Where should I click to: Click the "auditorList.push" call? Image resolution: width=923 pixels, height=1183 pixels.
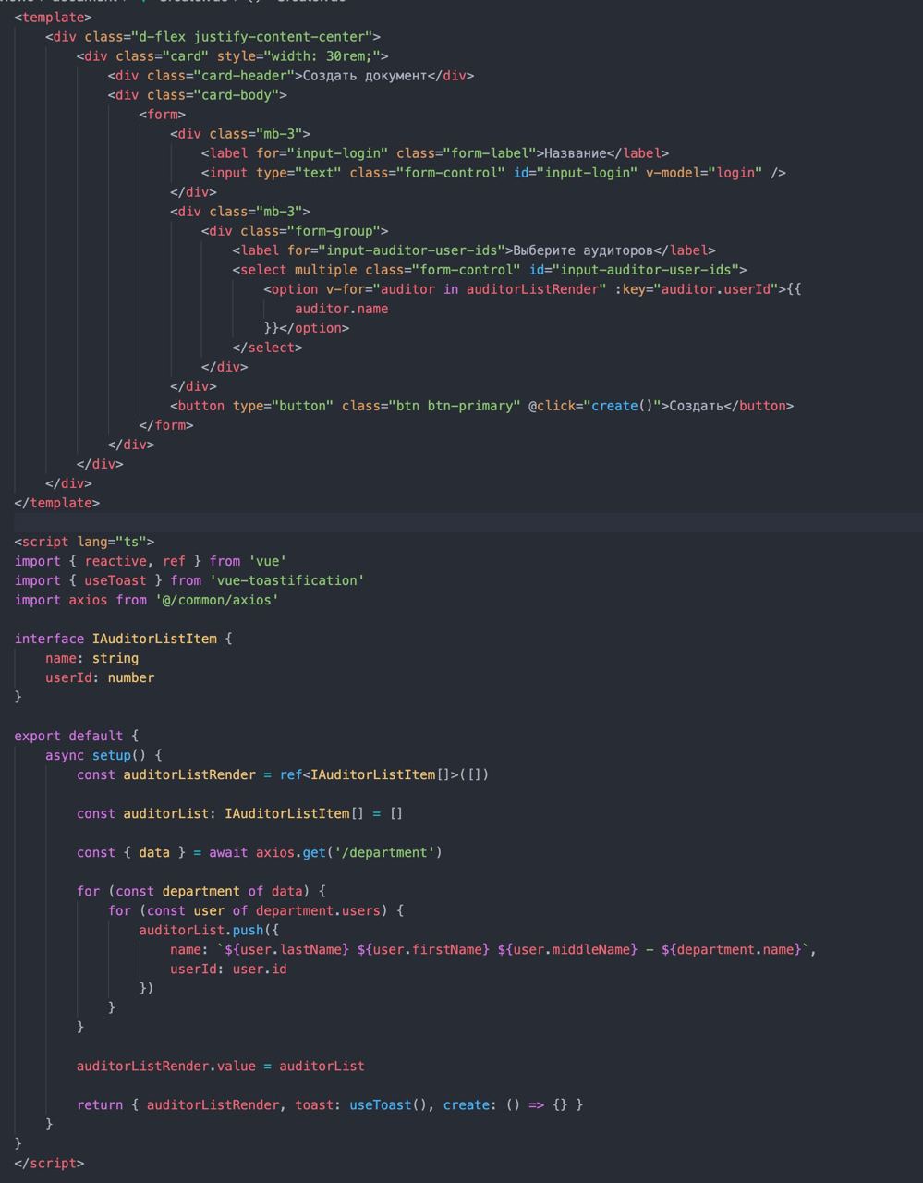point(201,930)
